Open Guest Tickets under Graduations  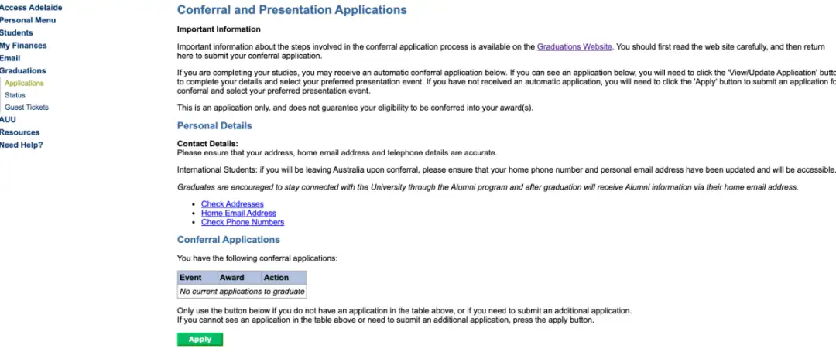click(x=26, y=107)
